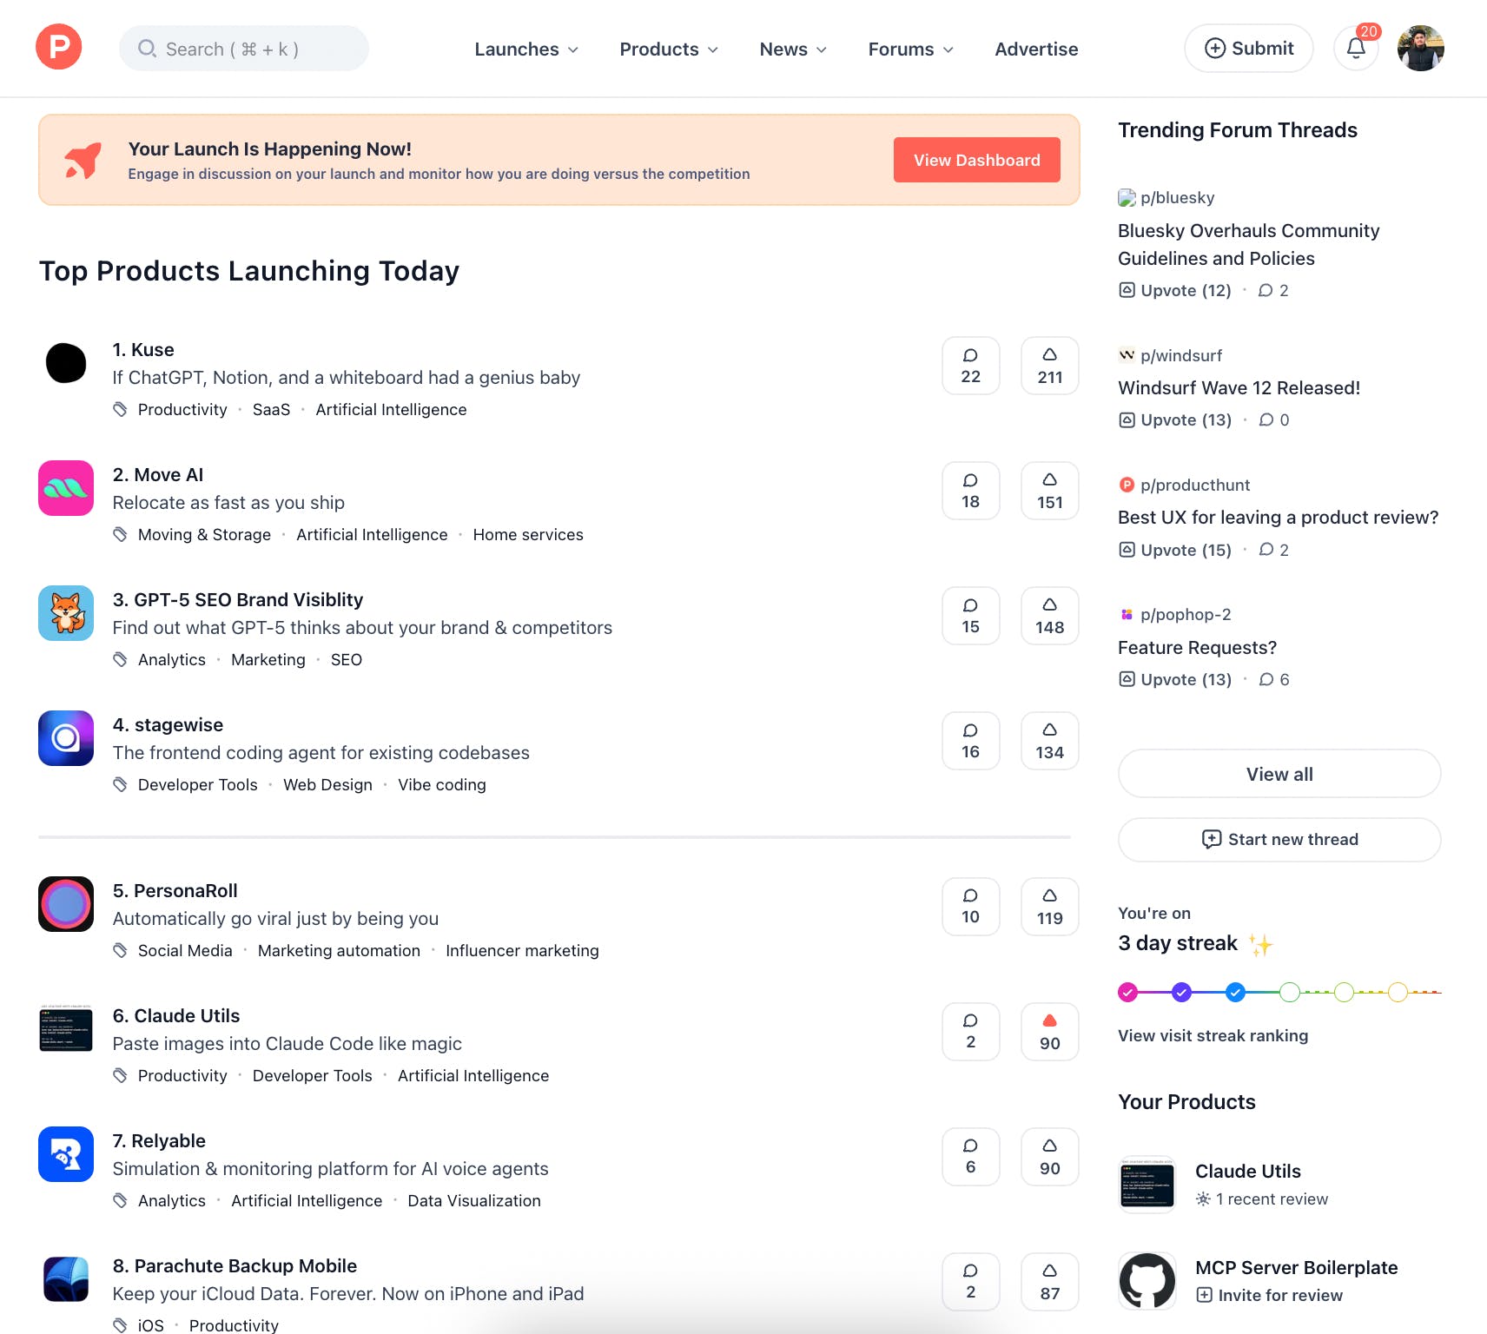Open the Move AI product logo
1487x1334 pixels.
(x=66, y=488)
